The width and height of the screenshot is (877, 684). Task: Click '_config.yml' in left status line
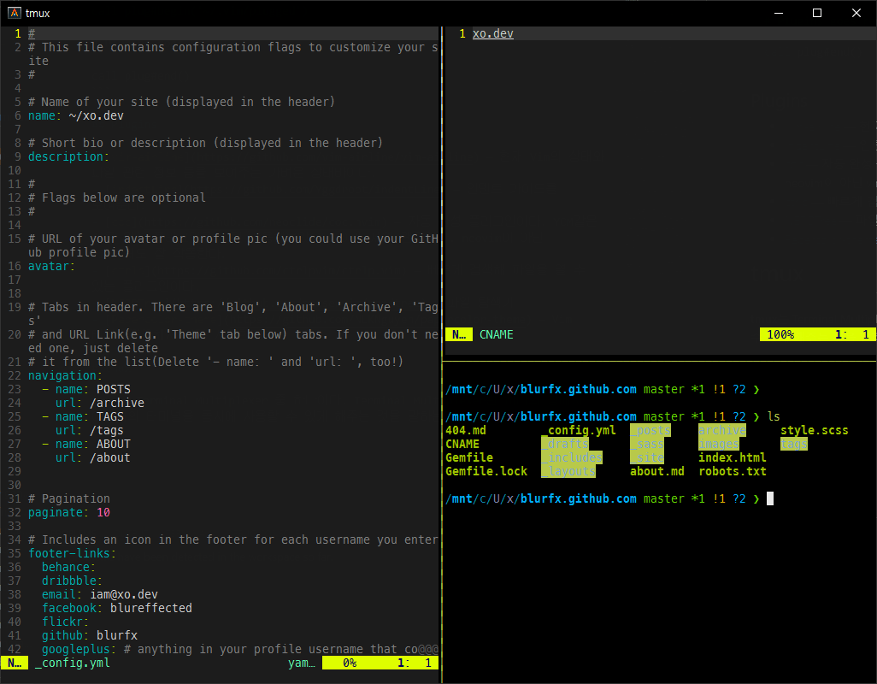[72, 663]
